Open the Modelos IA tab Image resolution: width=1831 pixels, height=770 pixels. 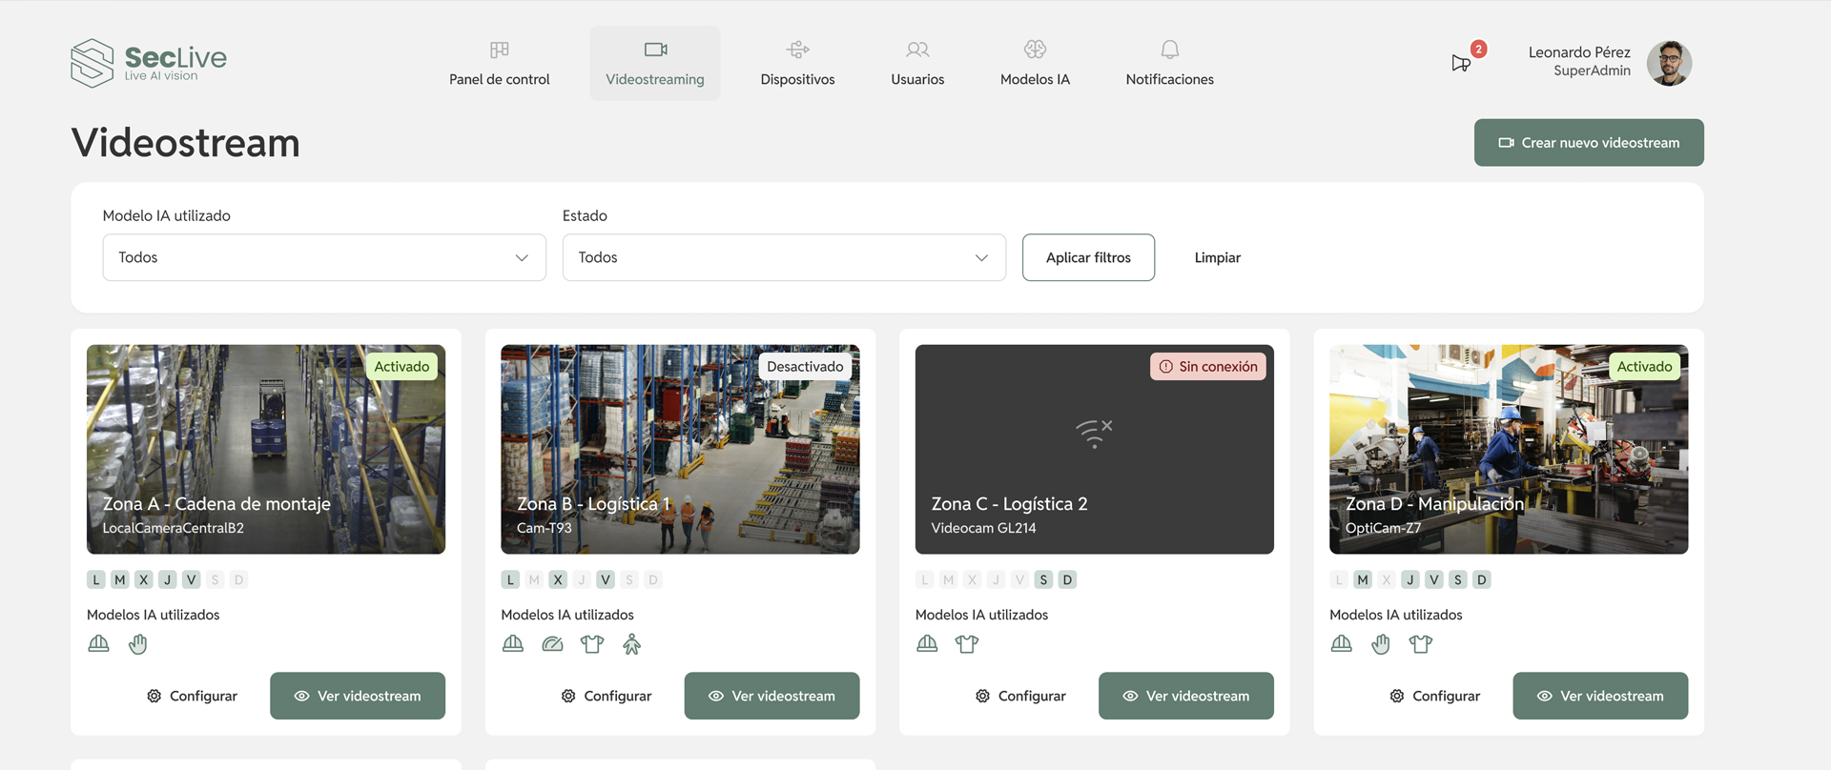point(1035,63)
